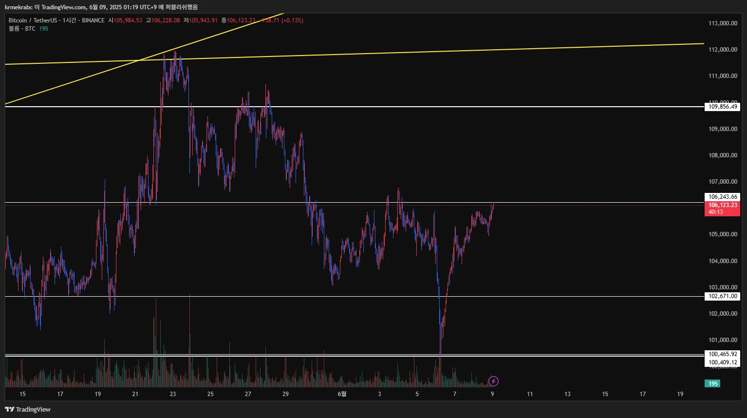Click the BINANCE exchange name in legend
Screen dimensions: 747x418
(x=93, y=20)
